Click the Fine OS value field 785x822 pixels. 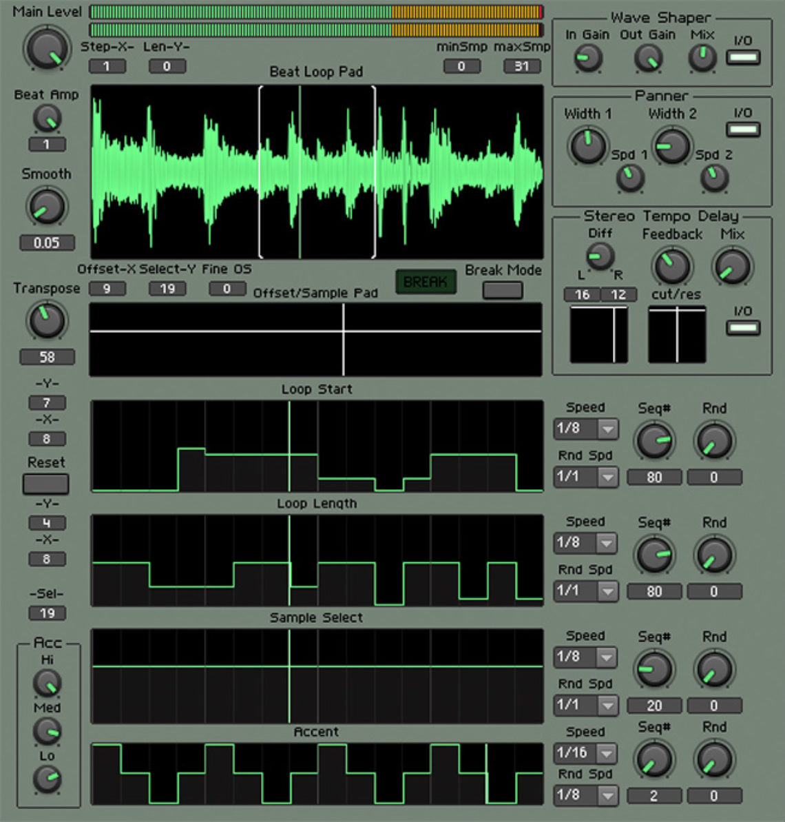click(227, 289)
